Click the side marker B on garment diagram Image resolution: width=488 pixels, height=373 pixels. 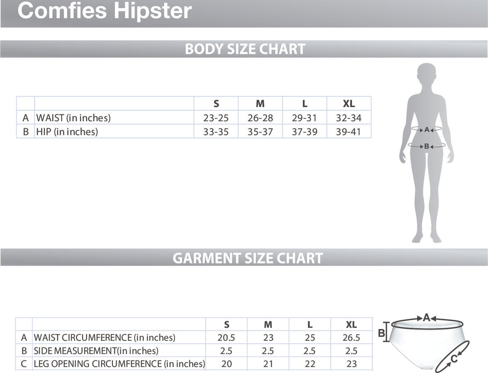(x=382, y=333)
